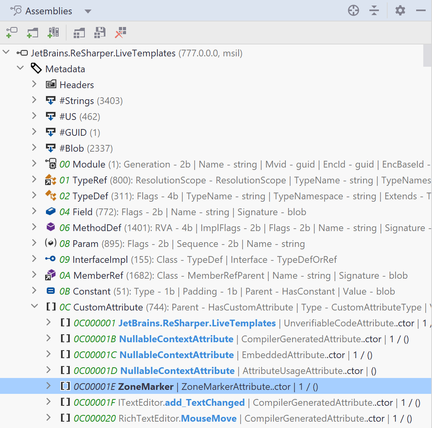Click the open-folder toolbar icon with green plus
432x428 pixels.
click(32, 33)
